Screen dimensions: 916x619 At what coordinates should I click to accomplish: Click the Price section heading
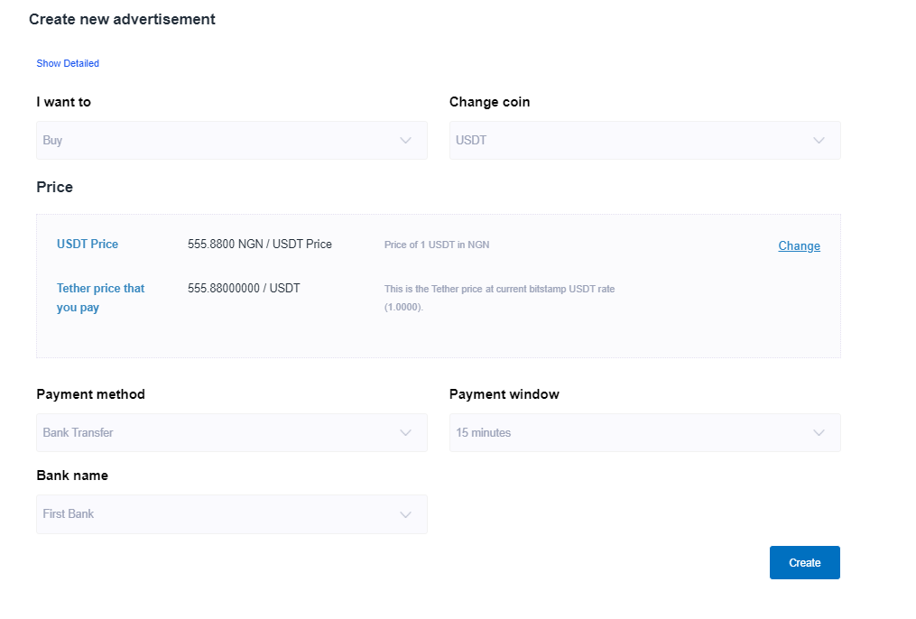pos(54,187)
